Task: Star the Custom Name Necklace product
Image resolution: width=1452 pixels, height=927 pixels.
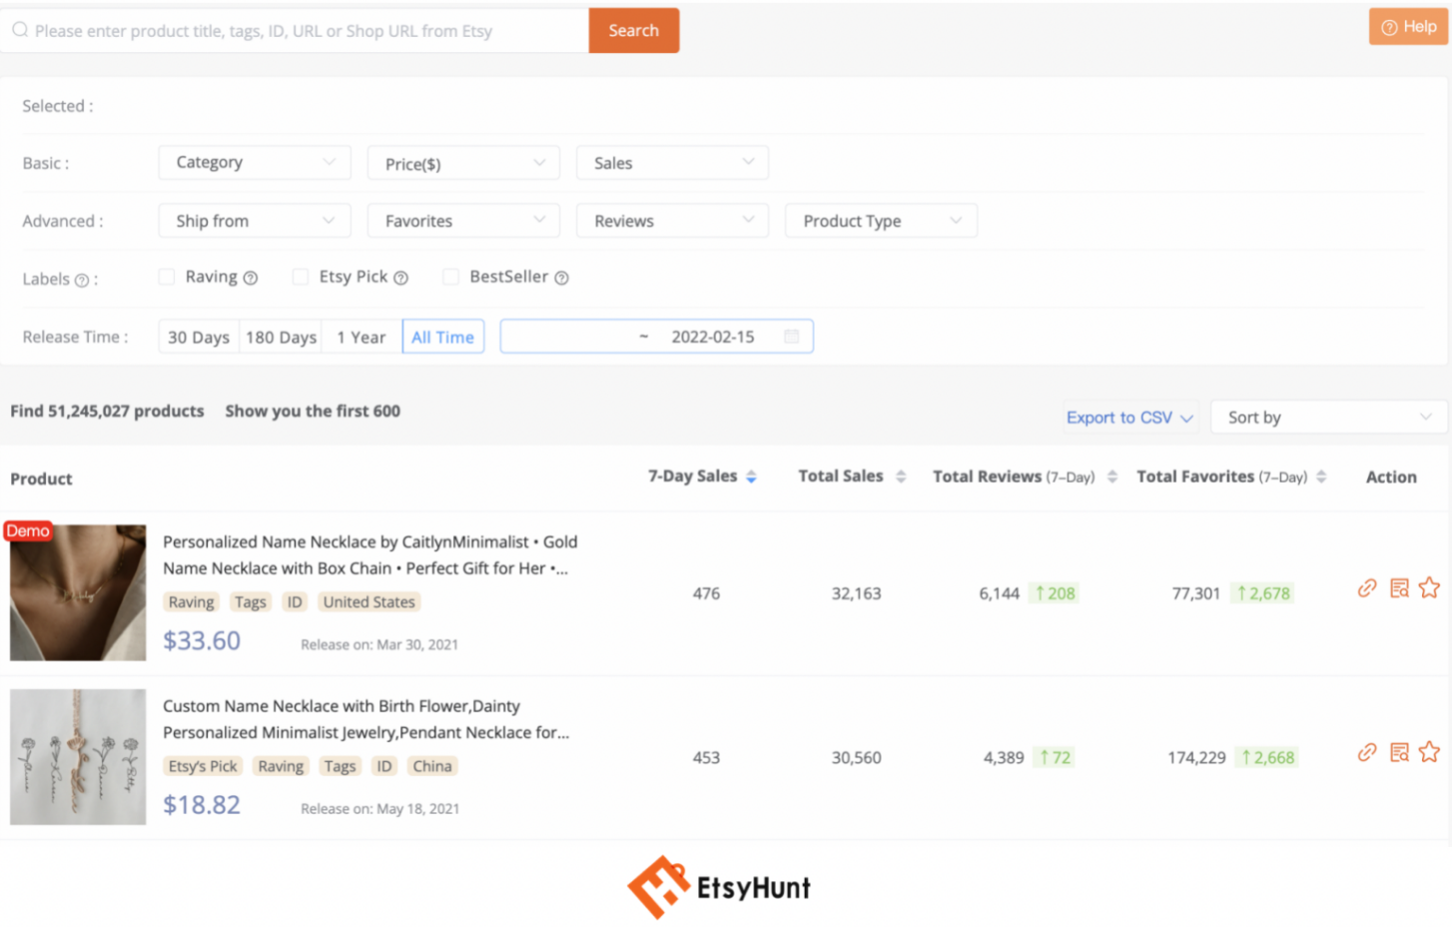Action: coord(1431,752)
